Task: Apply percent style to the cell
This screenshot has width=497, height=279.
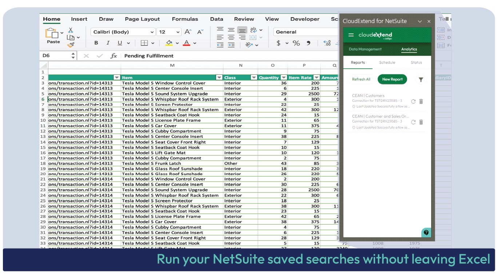Action: (296, 43)
